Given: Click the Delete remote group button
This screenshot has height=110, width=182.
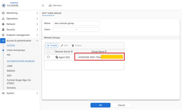Looking at the screenshot, I should click(77, 46).
